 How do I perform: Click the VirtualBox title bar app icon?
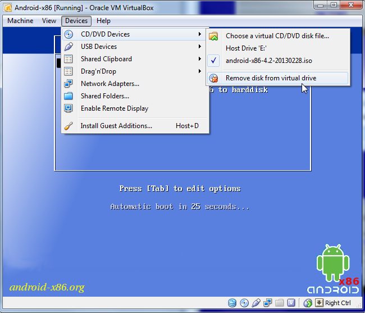point(8,8)
